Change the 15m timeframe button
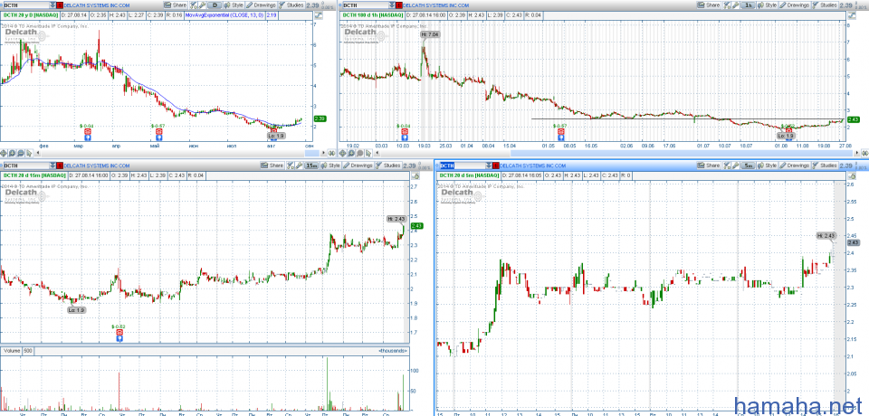This screenshot has width=869, height=416. (x=311, y=165)
